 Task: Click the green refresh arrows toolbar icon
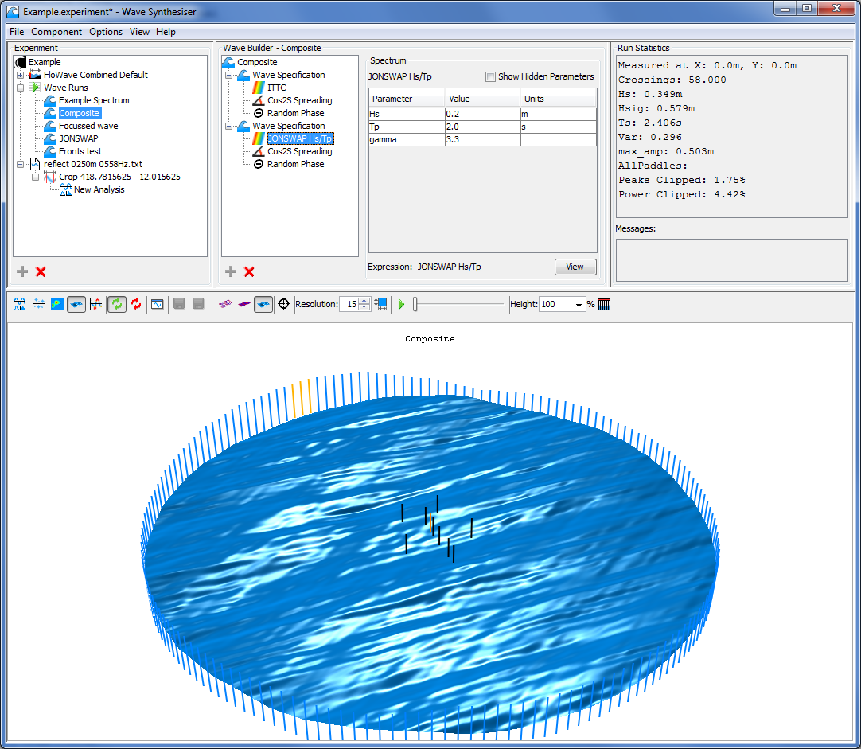click(x=117, y=304)
